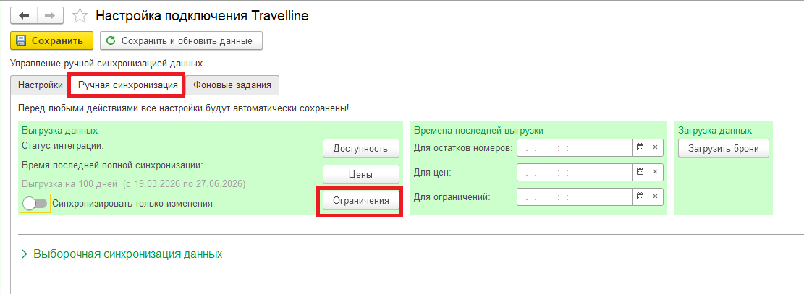
Task: Click 'Сохранить и обновить данные' button
Action: point(181,41)
